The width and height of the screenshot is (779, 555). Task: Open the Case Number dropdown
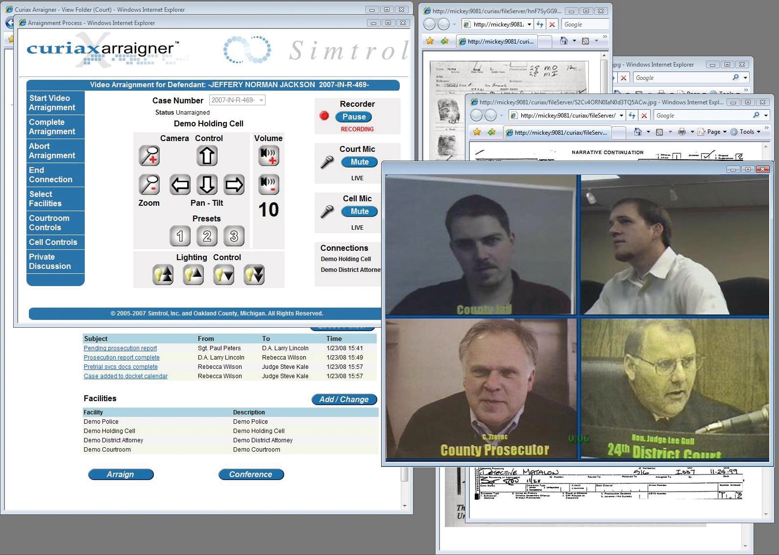237,100
